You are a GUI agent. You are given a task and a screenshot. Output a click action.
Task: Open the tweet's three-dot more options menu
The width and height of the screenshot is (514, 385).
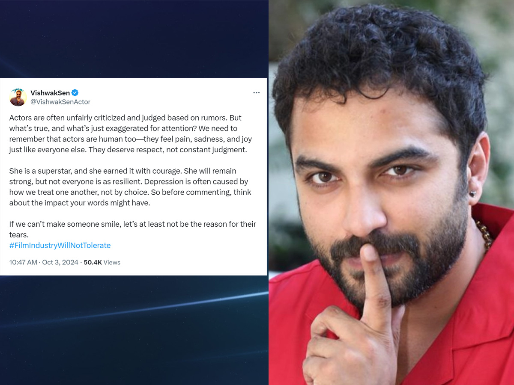pyautogui.click(x=256, y=93)
